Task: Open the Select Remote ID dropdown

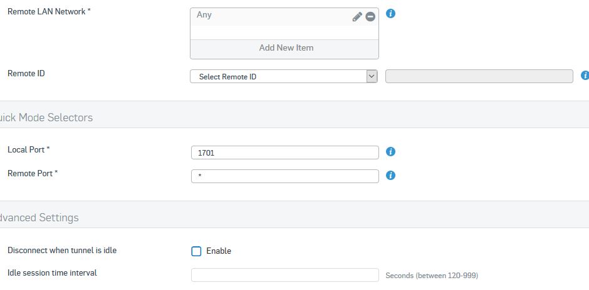Action: [x=284, y=76]
